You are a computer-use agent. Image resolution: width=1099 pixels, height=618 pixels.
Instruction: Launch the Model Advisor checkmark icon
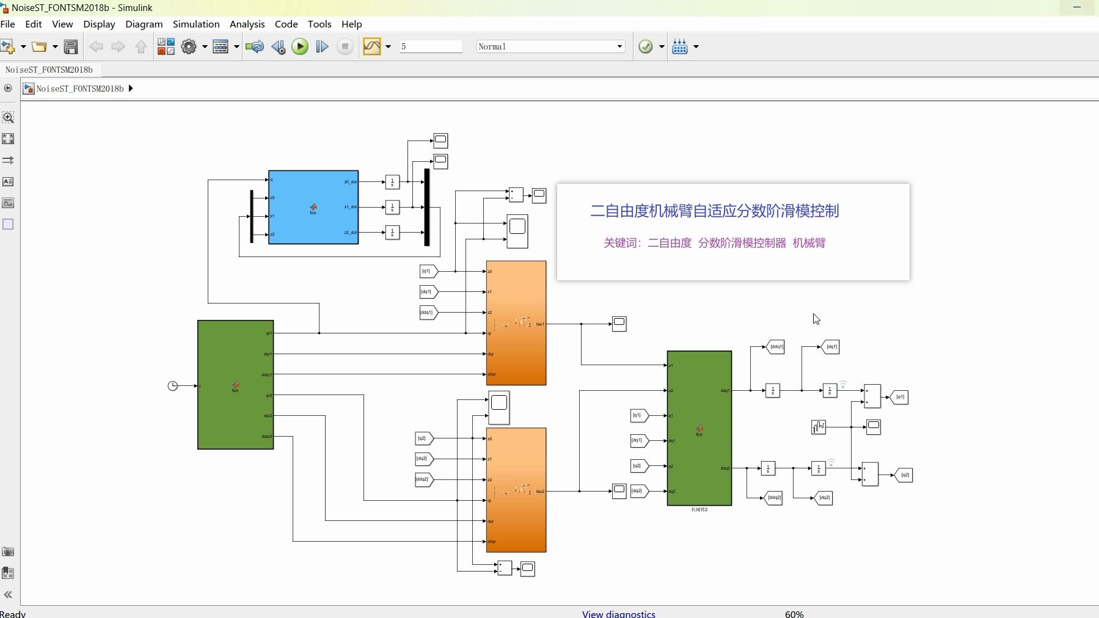(646, 46)
